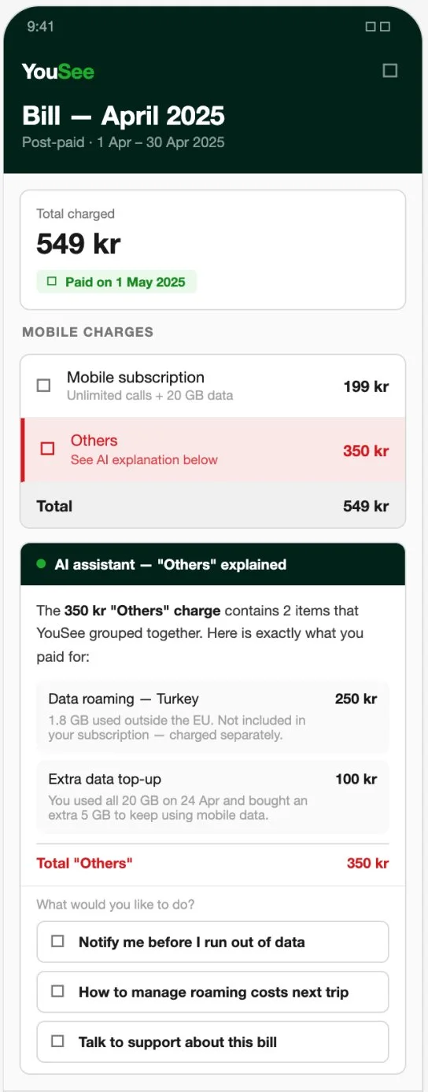Viewport: 428px width, 1092px height.
Task: Tap the AI assistant "Others" explained header
Action: click(x=212, y=564)
